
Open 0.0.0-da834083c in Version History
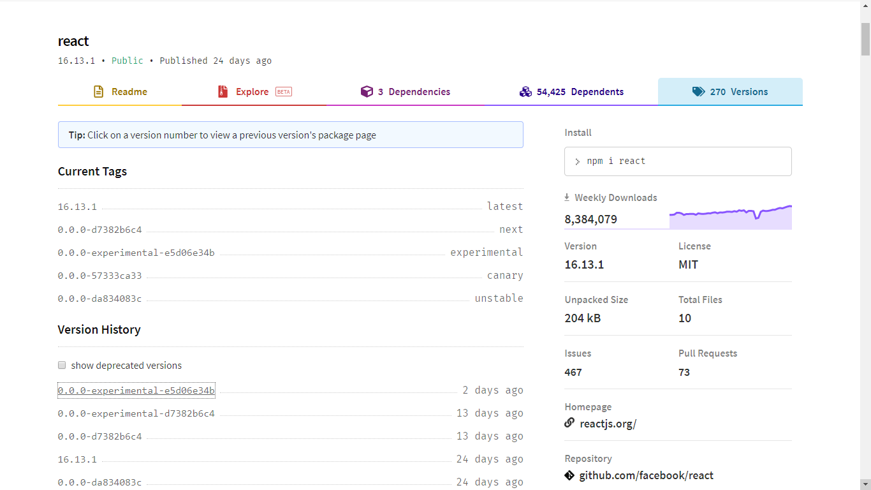(99, 482)
